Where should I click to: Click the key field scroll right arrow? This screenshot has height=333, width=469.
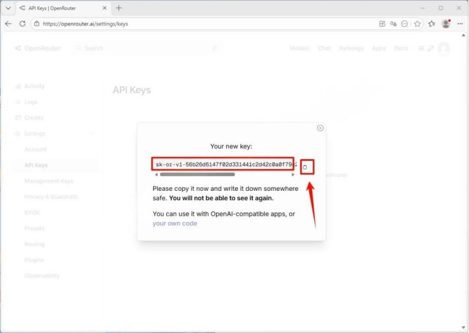pos(293,175)
